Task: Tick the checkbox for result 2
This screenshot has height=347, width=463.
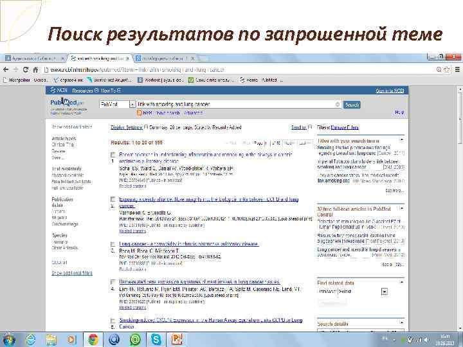Action: click(113, 199)
